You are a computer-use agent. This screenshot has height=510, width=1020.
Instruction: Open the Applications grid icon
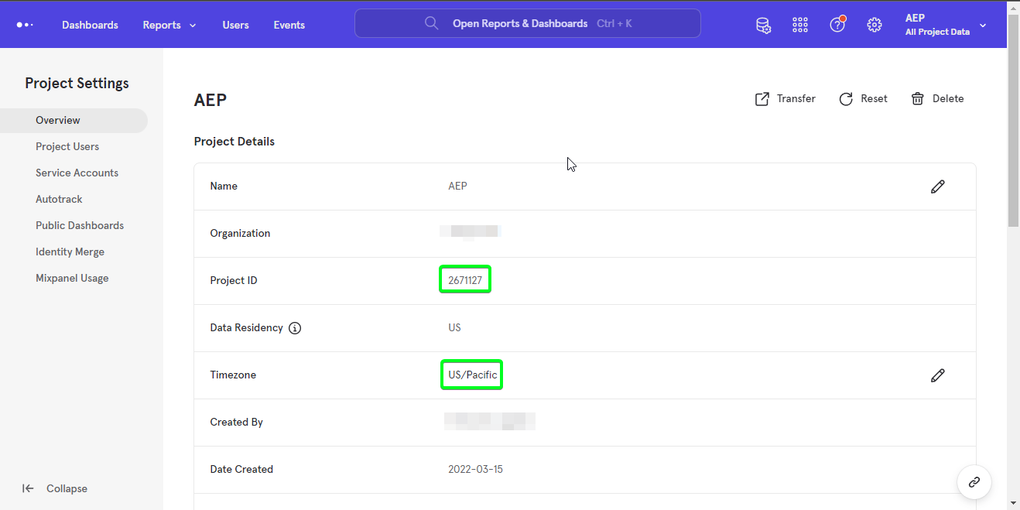coord(800,25)
